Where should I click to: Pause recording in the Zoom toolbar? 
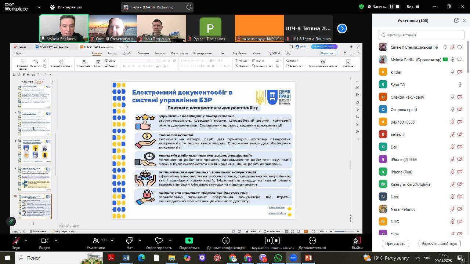(268, 241)
